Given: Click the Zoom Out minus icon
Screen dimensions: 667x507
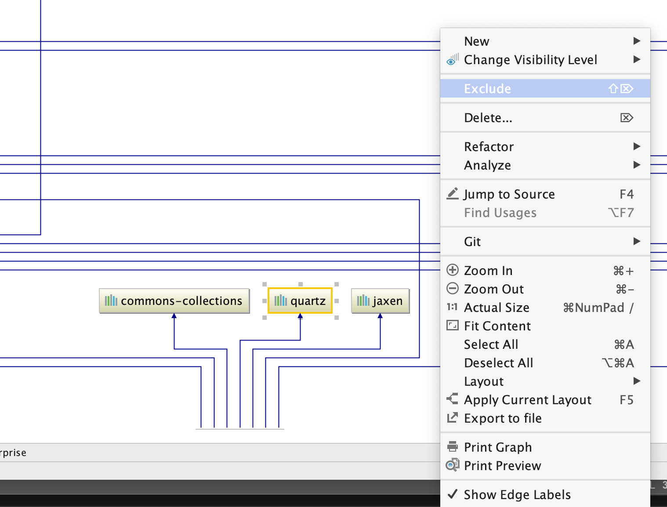Looking at the screenshot, I should point(452,289).
